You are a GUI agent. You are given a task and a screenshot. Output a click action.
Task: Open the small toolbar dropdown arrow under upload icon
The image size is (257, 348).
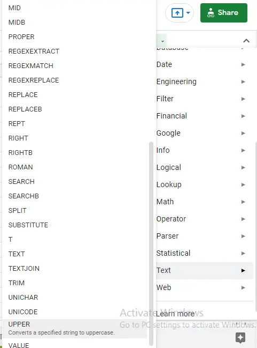point(162,41)
